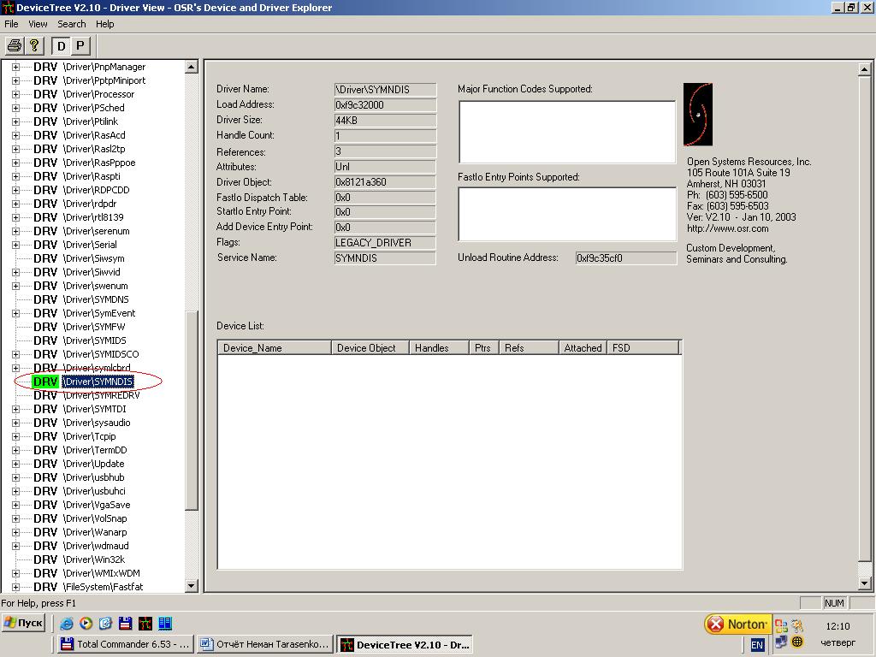Expand the \Driver\Processor node
The image size is (876, 657).
[x=15, y=94]
